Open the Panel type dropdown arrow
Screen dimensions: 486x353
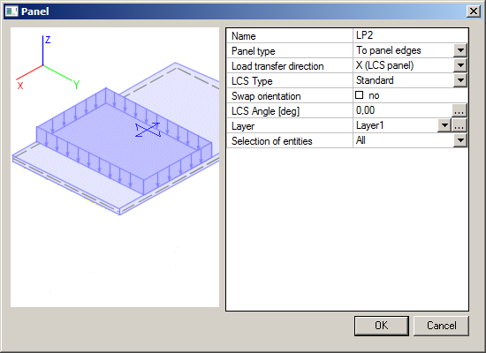(x=460, y=50)
